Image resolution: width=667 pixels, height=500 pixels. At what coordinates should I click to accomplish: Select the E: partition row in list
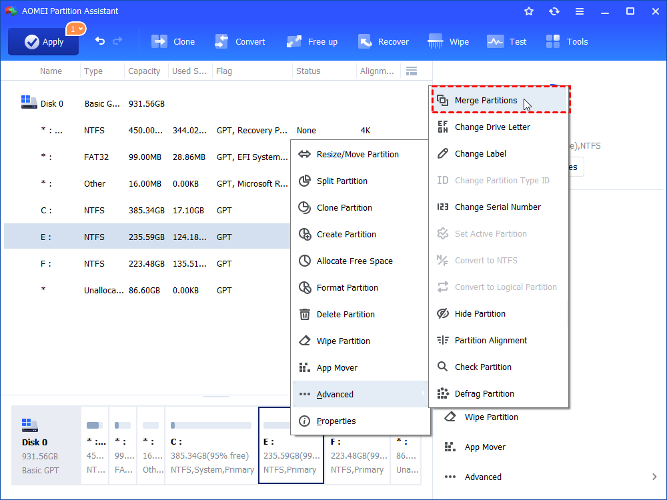click(x=147, y=236)
